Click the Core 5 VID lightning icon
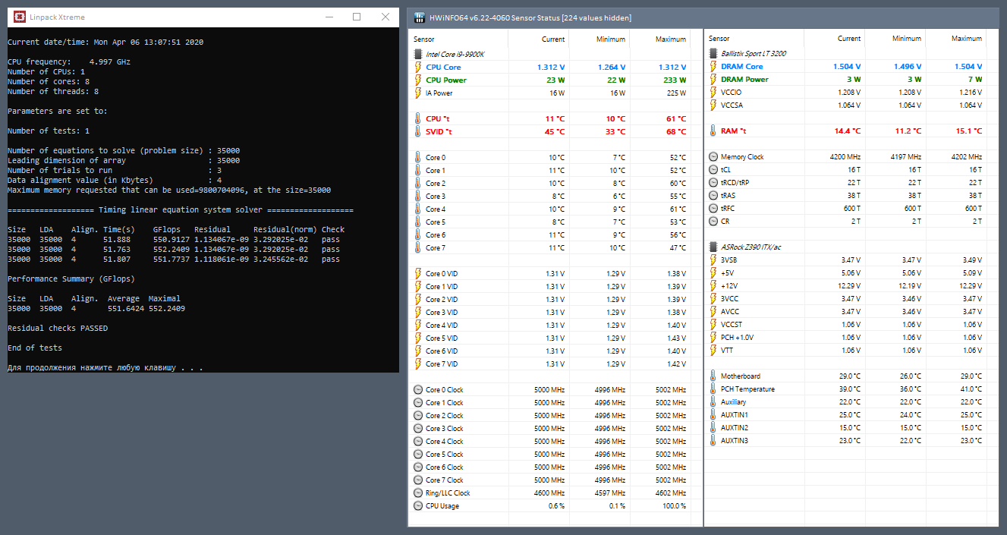Screen dimensions: 1007x535 417,338
